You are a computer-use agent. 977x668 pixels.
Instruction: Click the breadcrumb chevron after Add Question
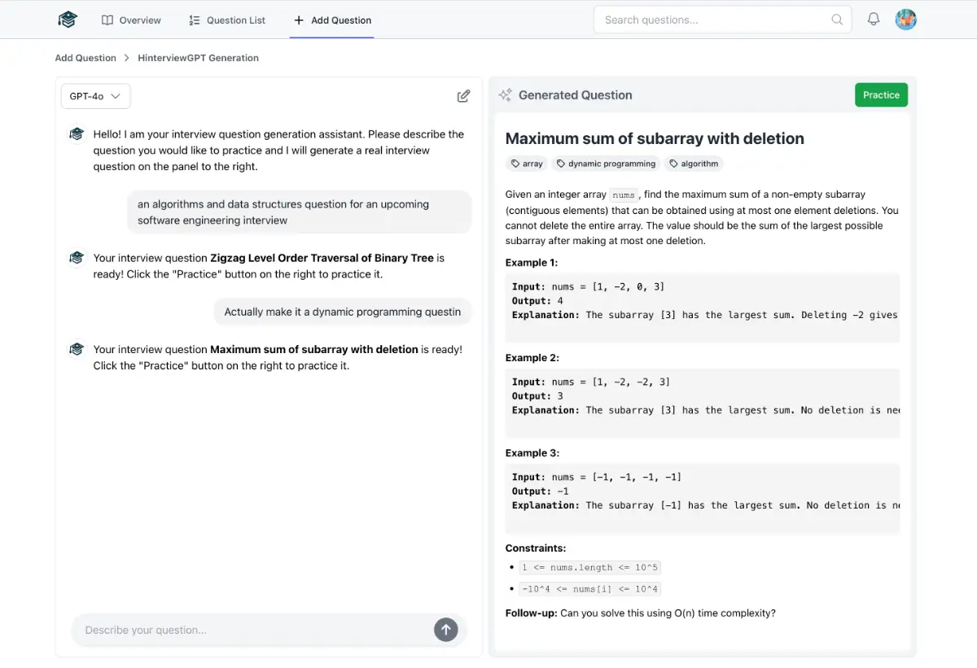(127, 58)
